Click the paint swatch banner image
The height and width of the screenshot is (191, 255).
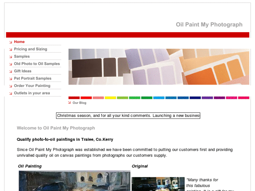(x=159, y=67)
